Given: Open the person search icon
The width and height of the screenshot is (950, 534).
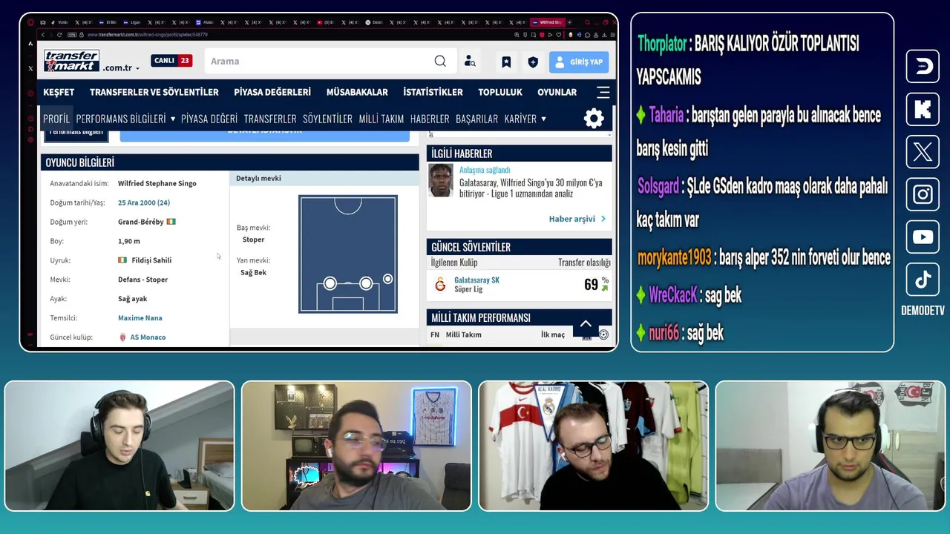Looking at the screenshot, I should (470, 62).
